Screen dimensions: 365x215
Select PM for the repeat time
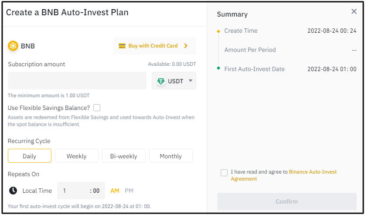129,191
